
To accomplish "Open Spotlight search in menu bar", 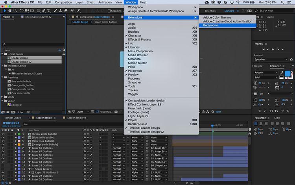I will [x=282, y=2].
